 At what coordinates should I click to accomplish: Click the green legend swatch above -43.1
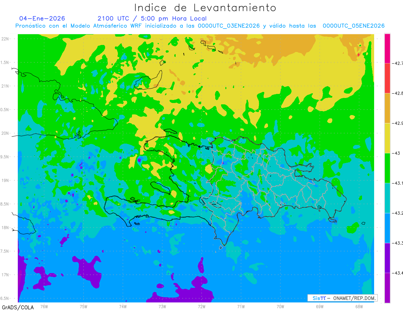click(387, 168)
